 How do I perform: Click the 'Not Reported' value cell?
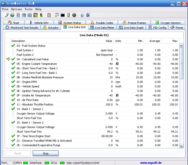(104, 55)
